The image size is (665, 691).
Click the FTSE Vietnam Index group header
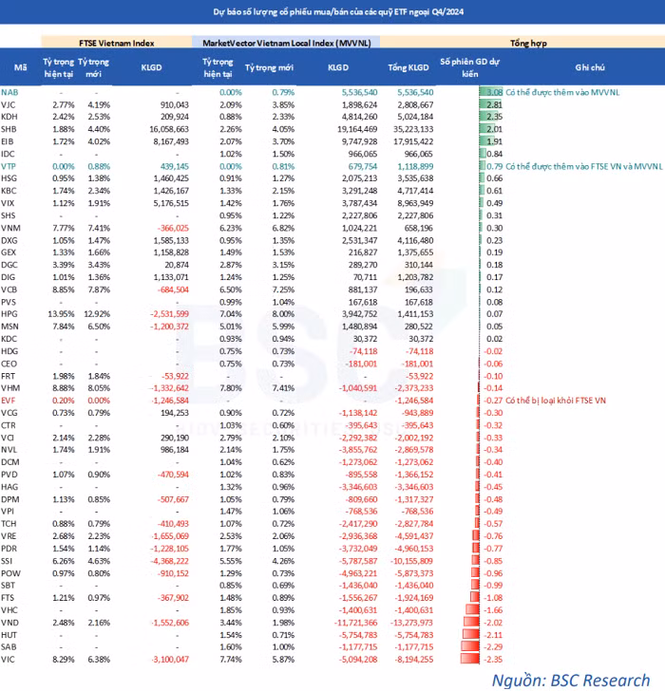point(114,44)
